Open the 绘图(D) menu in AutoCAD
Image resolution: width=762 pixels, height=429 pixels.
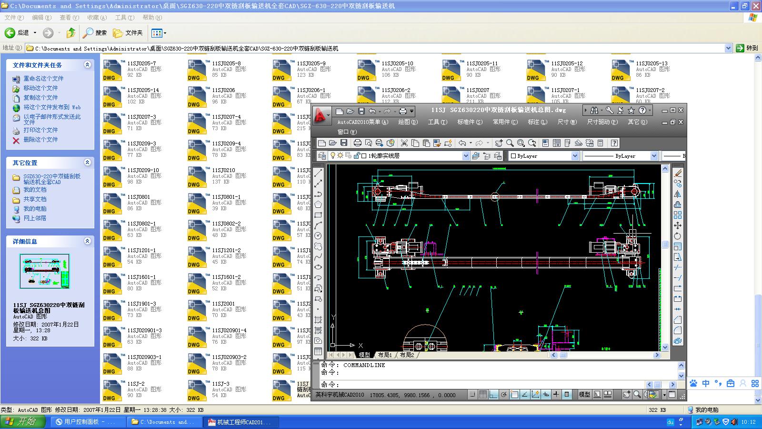(x=407, y=122)
